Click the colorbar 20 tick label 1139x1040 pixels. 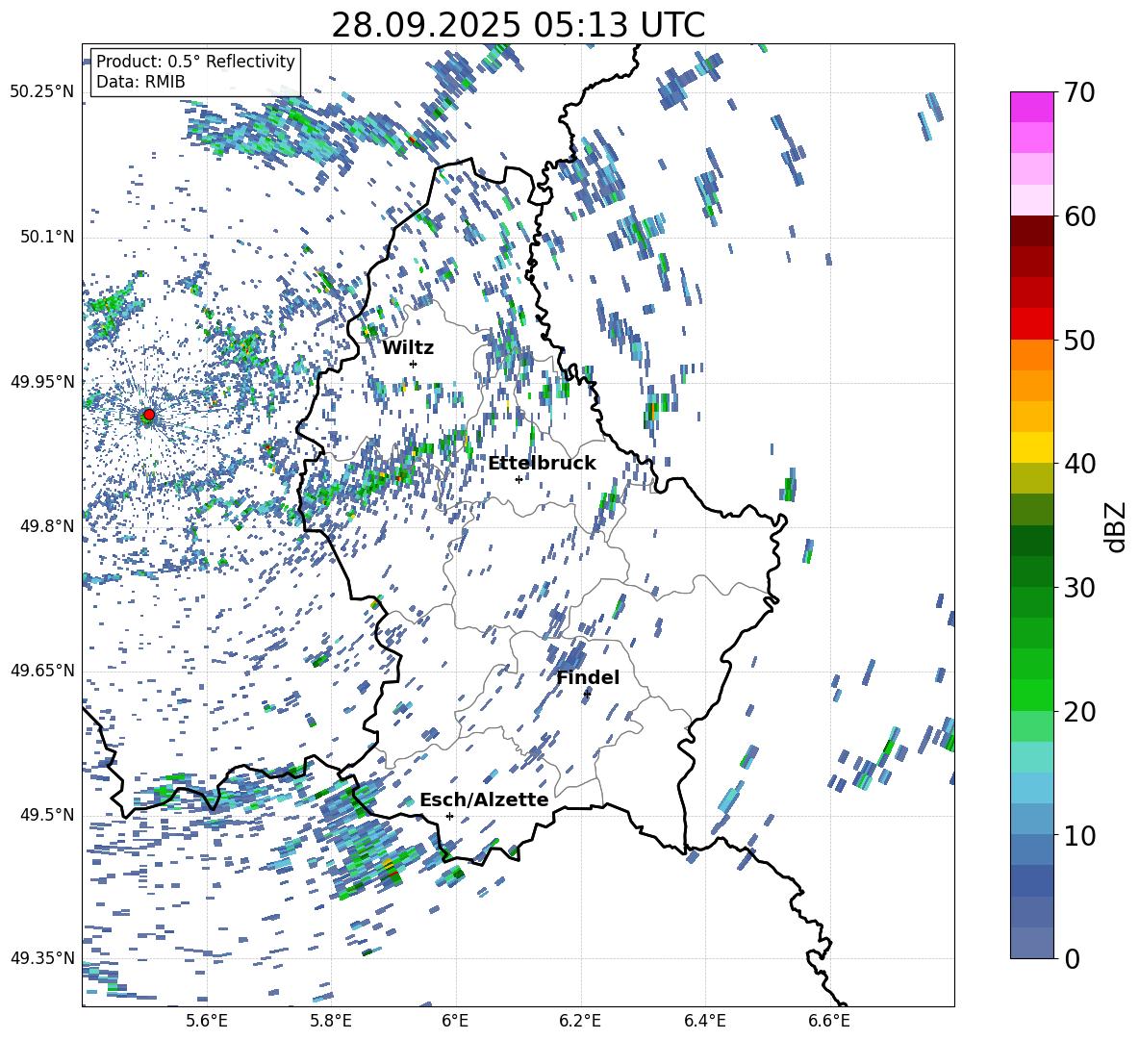pos(1079,712)
